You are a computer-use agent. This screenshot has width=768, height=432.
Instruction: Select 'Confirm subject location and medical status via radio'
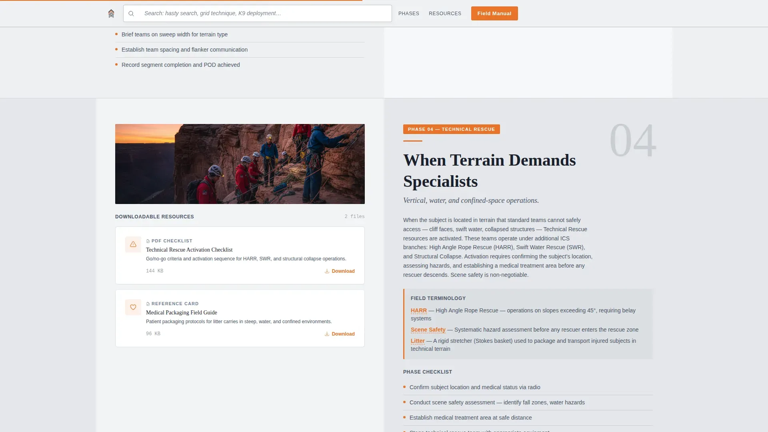click(528, 387)
